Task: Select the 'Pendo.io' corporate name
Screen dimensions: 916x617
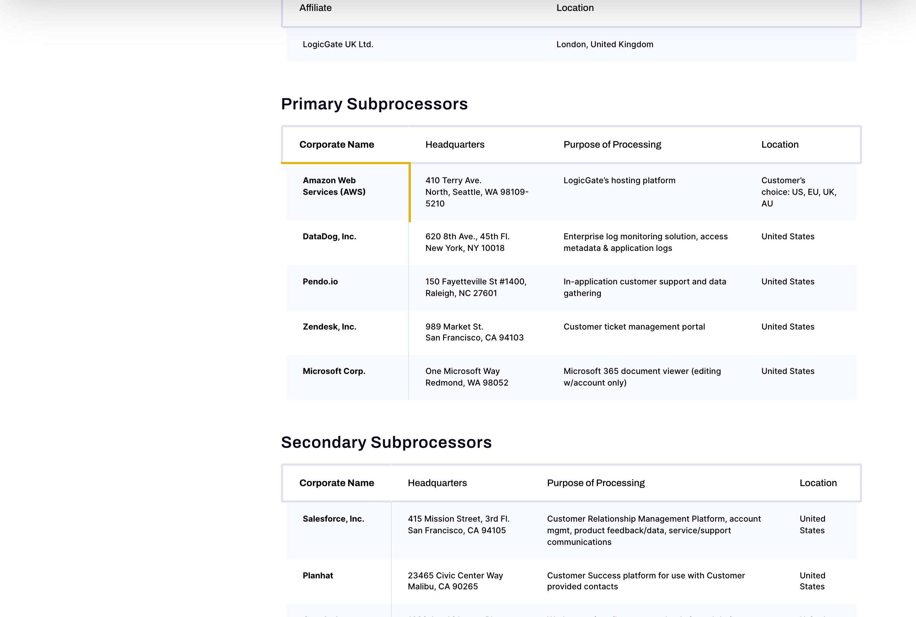Action: 320,282
